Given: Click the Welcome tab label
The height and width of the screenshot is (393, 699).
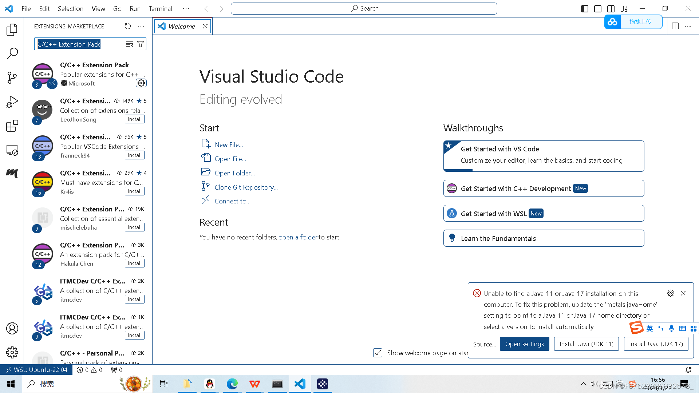Looking at the screenshot, I should 181,26.
